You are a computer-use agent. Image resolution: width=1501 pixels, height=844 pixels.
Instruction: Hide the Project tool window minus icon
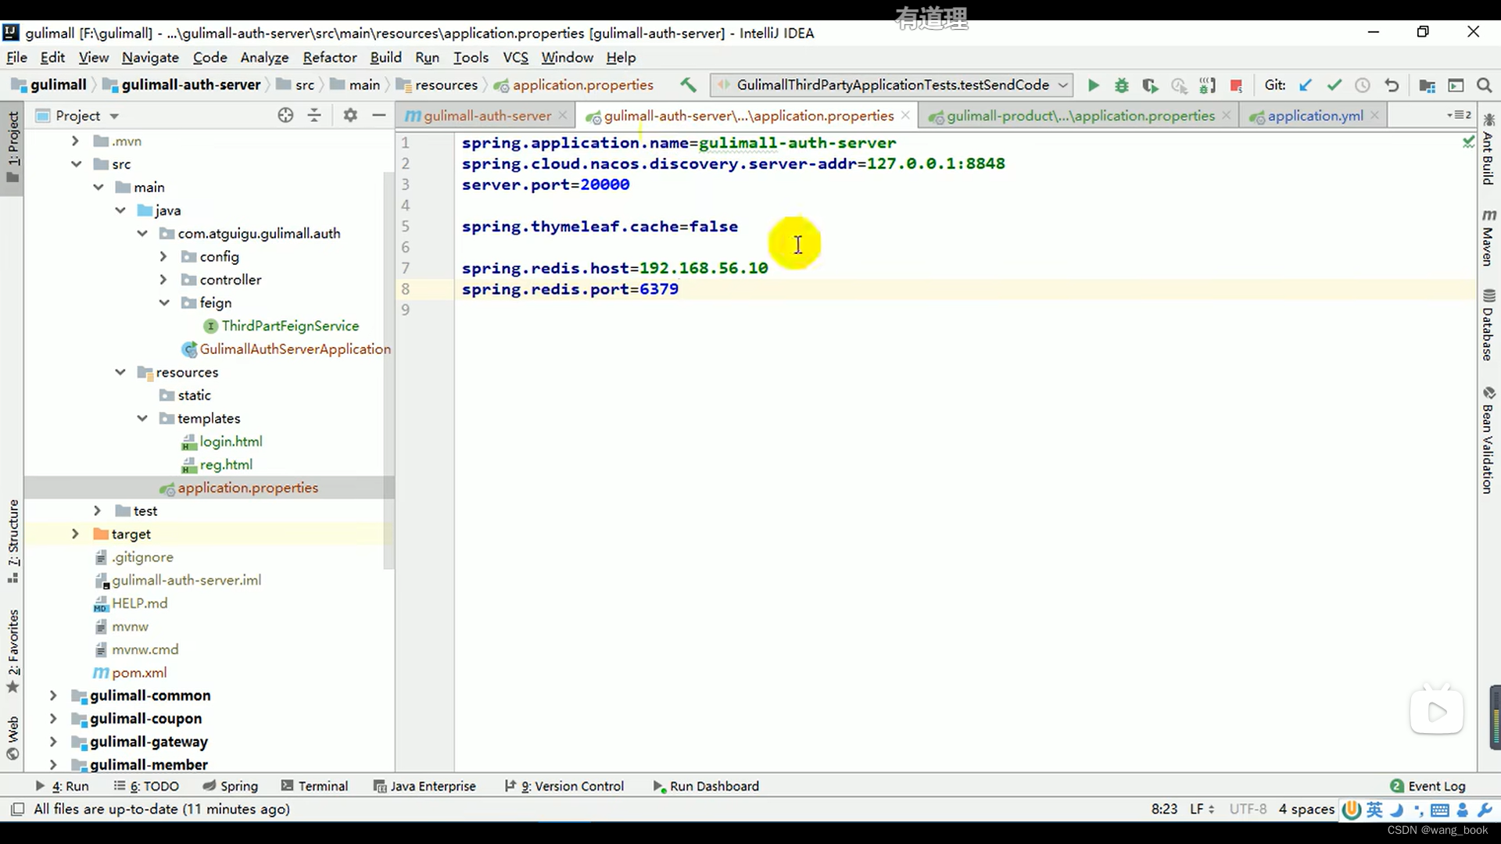379,116
